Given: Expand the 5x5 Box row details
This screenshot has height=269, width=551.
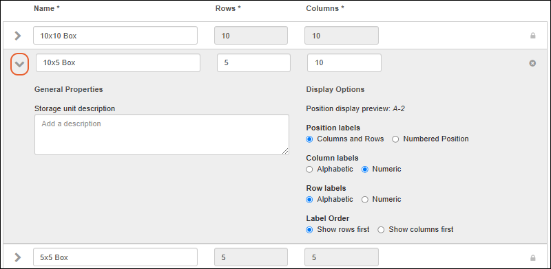Looking at the screenshot, I should [x=18, y=257].
